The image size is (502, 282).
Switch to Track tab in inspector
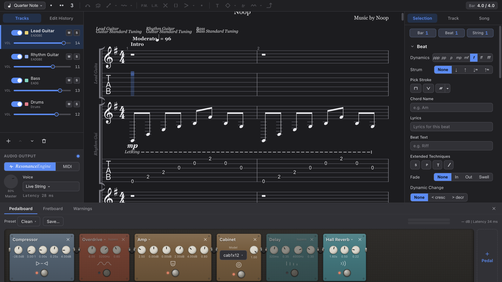[x=453, y=18]
